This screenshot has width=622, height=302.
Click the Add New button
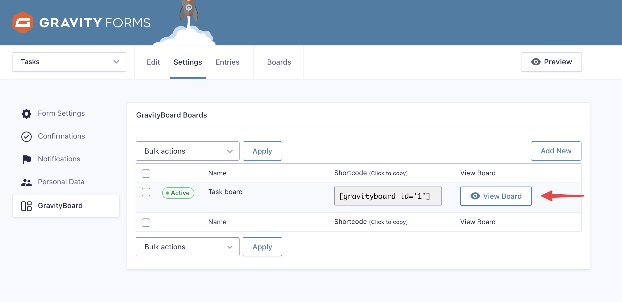click(x=556, y=151)
